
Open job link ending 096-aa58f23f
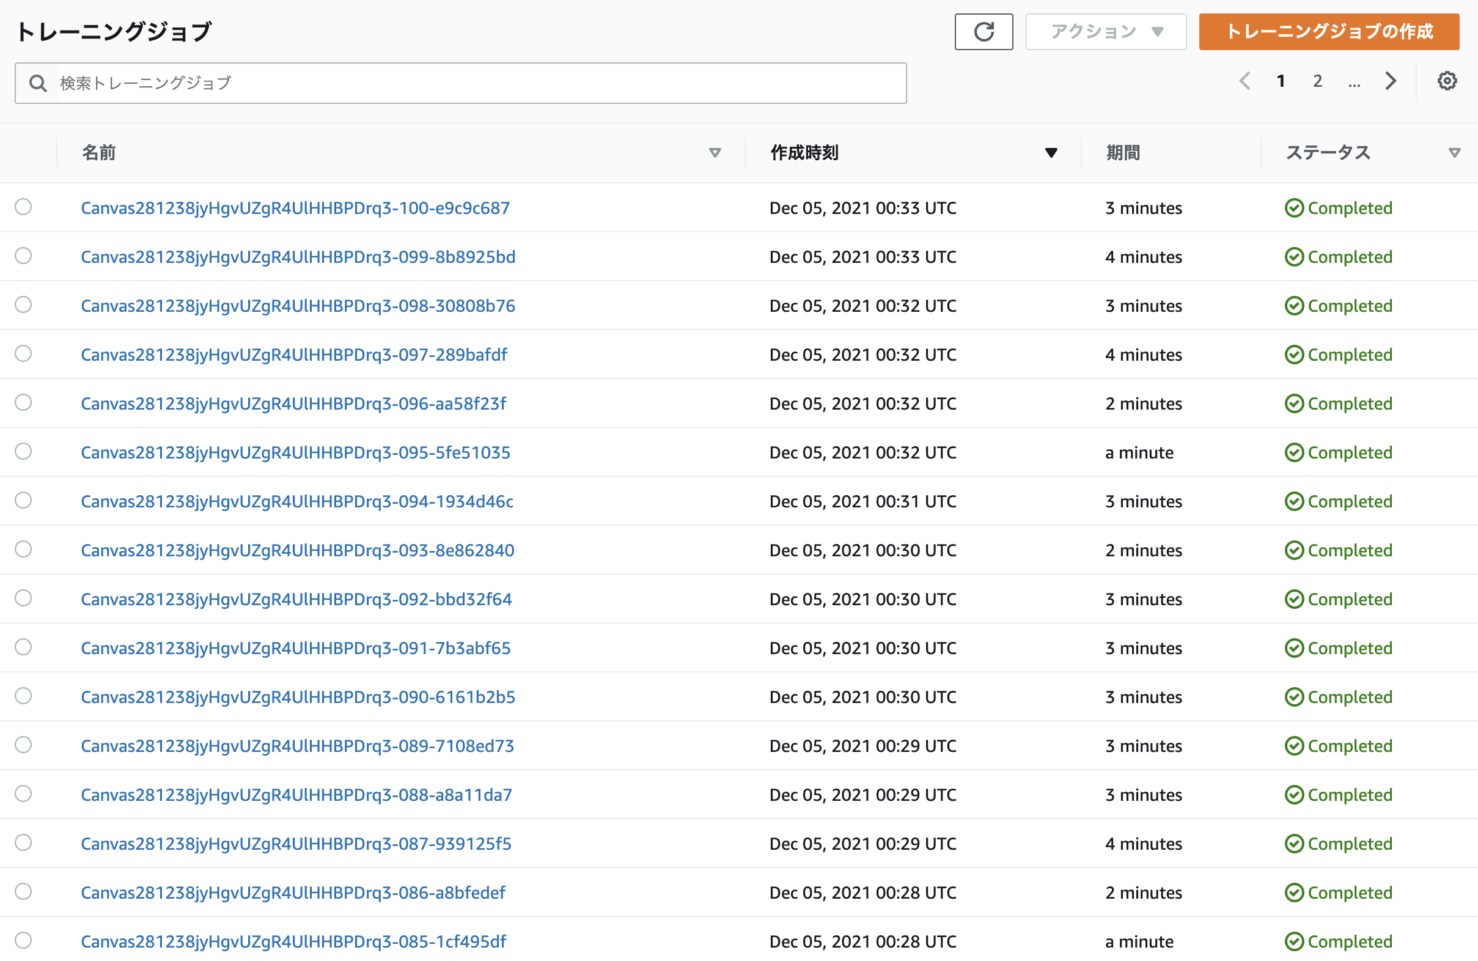click(294, 404)
